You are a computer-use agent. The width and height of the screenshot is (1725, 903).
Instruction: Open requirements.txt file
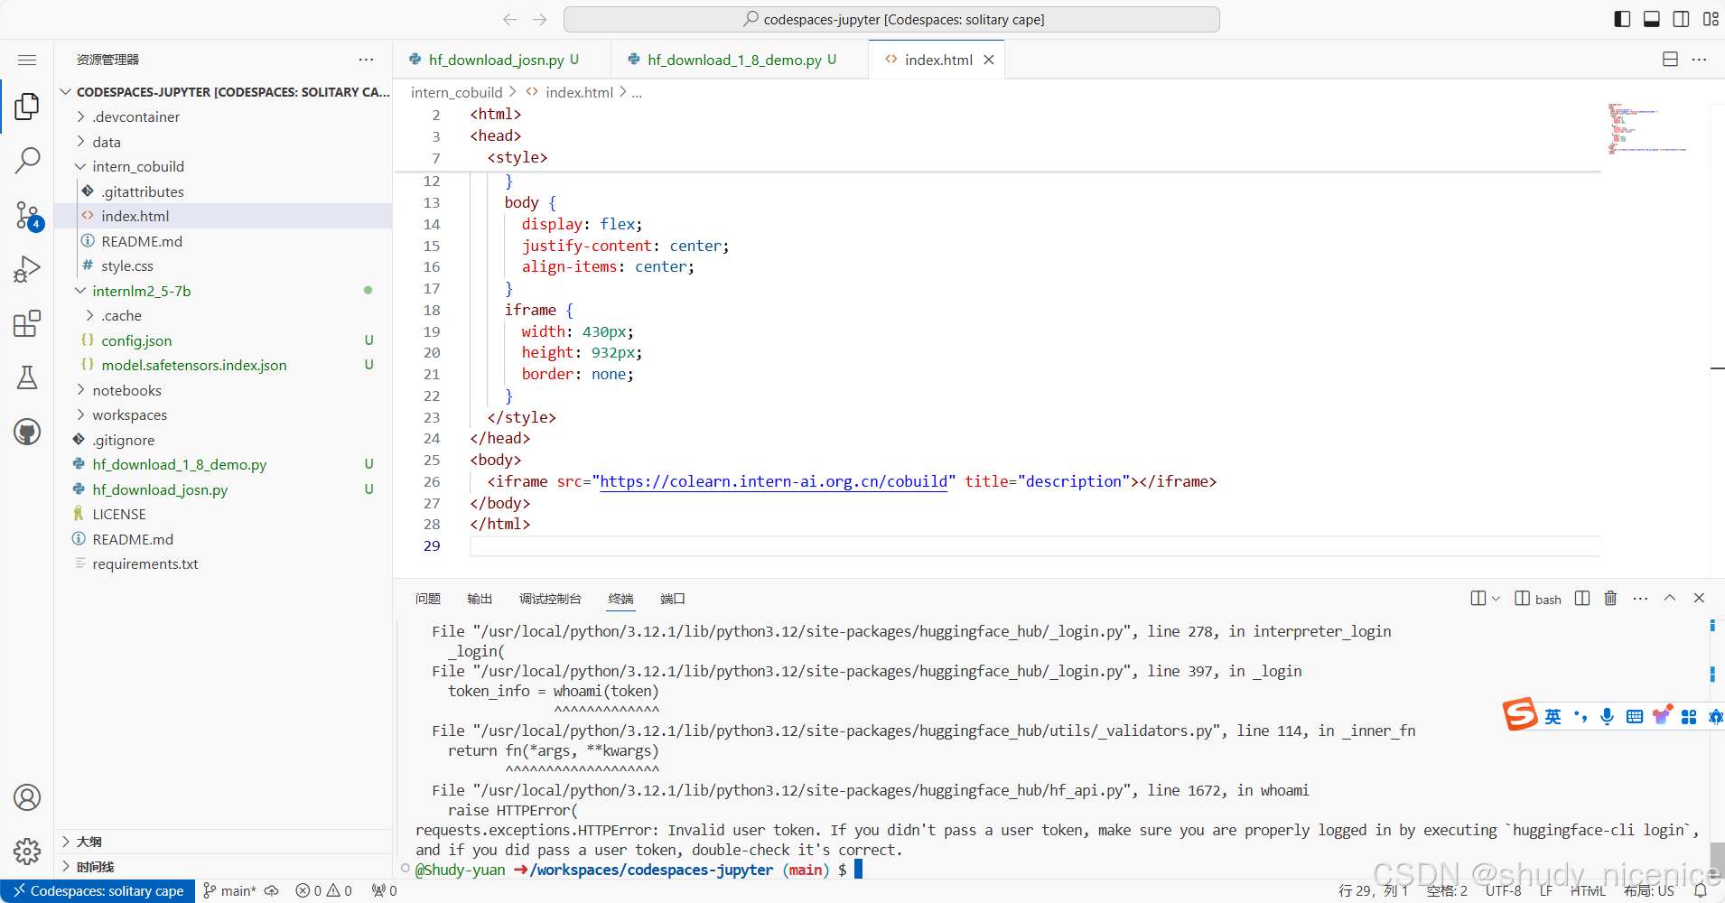223,563
